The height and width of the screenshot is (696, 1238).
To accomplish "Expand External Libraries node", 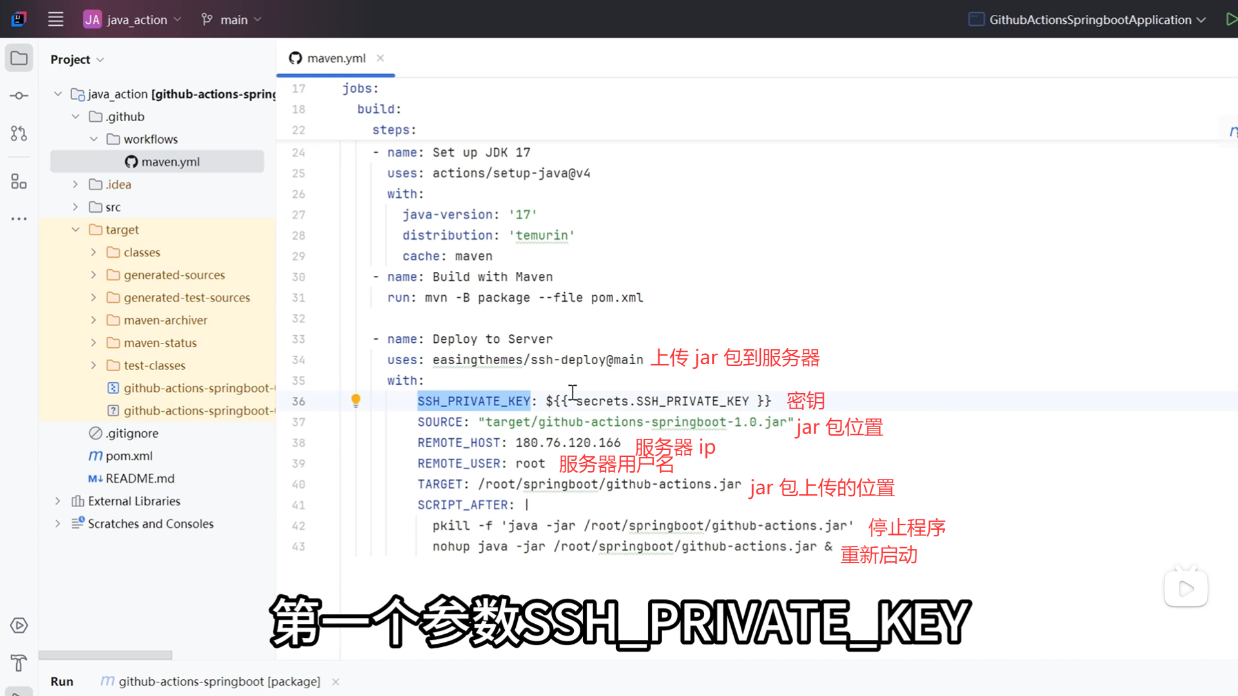I will (57, 501).
